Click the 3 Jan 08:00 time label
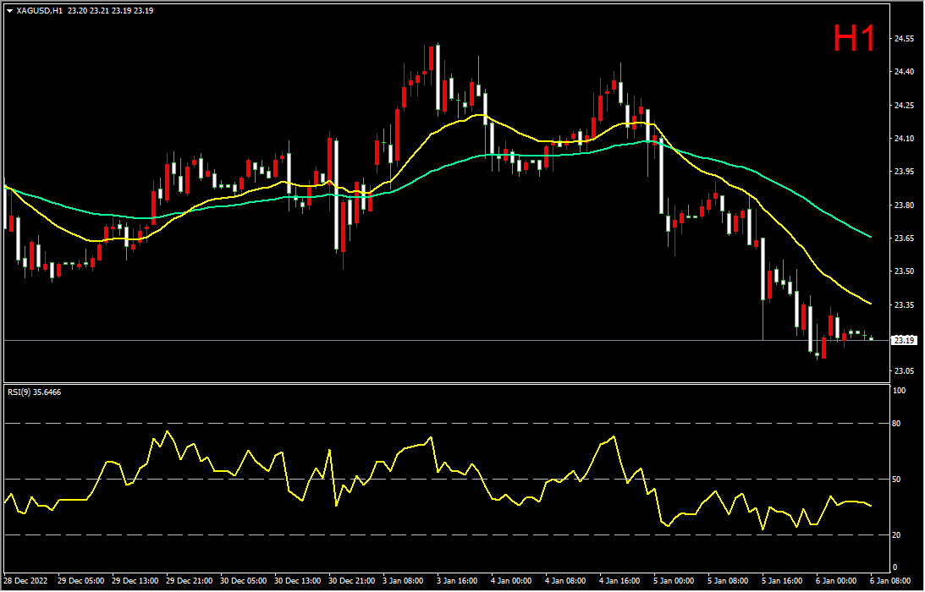925x592 pixels. point(403,581)
